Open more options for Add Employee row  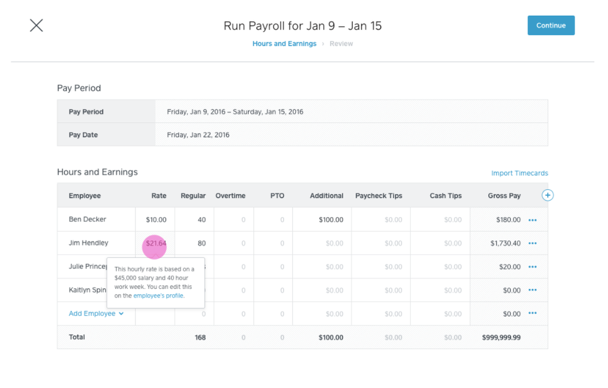pos(532,314)
